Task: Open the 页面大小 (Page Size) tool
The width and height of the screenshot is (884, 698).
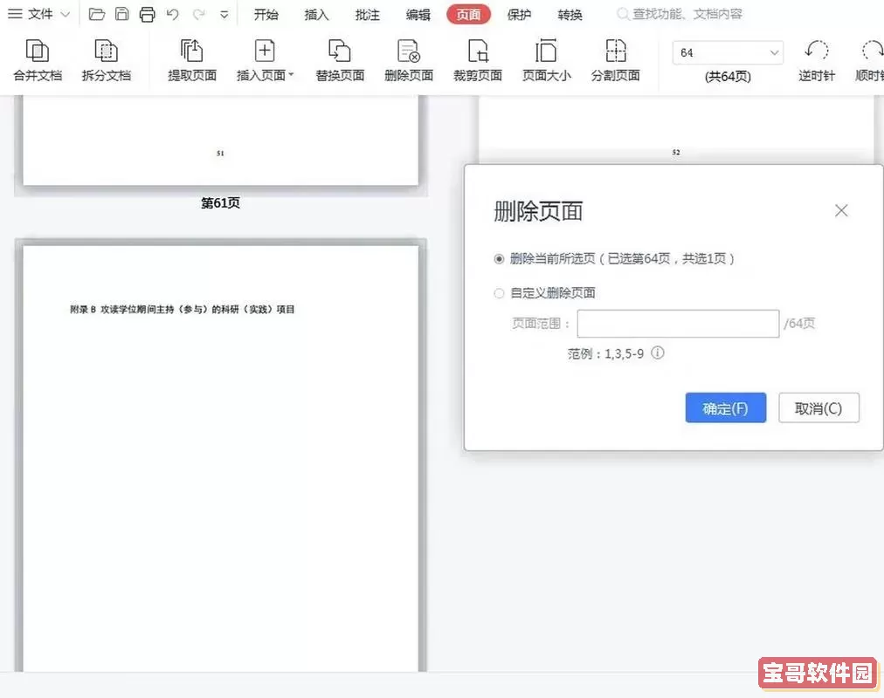Action: tap(546, 59)
